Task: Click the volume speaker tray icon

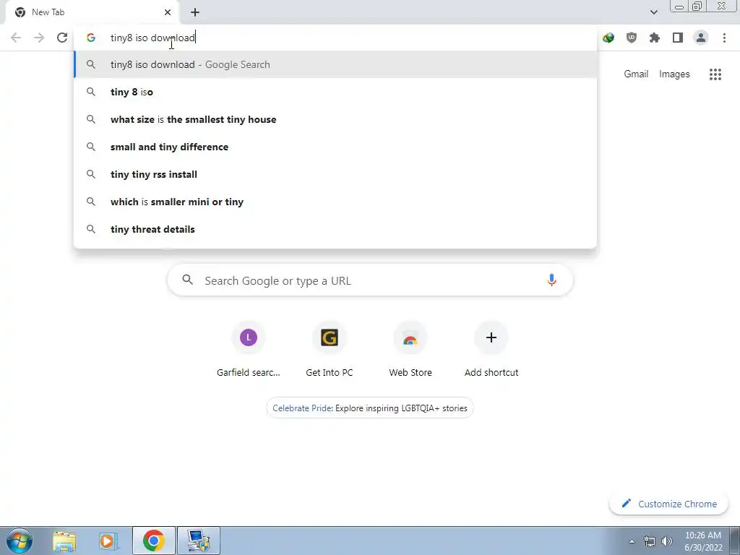Action: (x=667, y=541)
